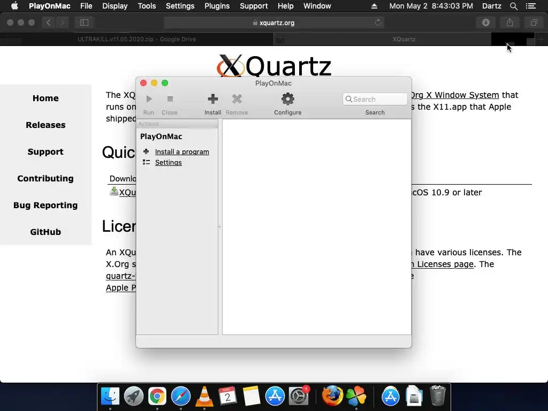Open Releases page on XQuartz site

[x=45, y=125]
